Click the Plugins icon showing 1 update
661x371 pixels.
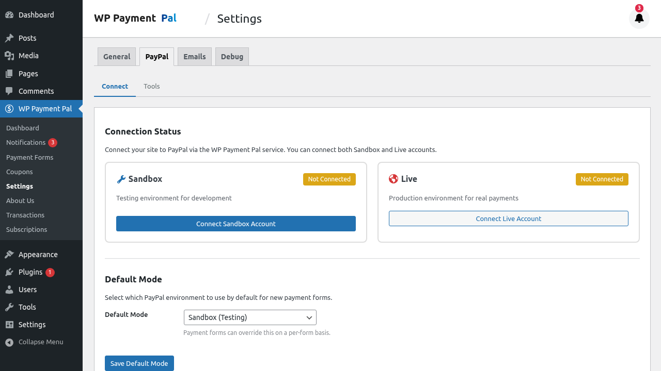(x=8, y=272)
